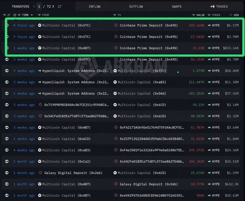Click the $30.63M USD amount
The height and width of the screenshot is (201, 245).
tap(232, 196)
